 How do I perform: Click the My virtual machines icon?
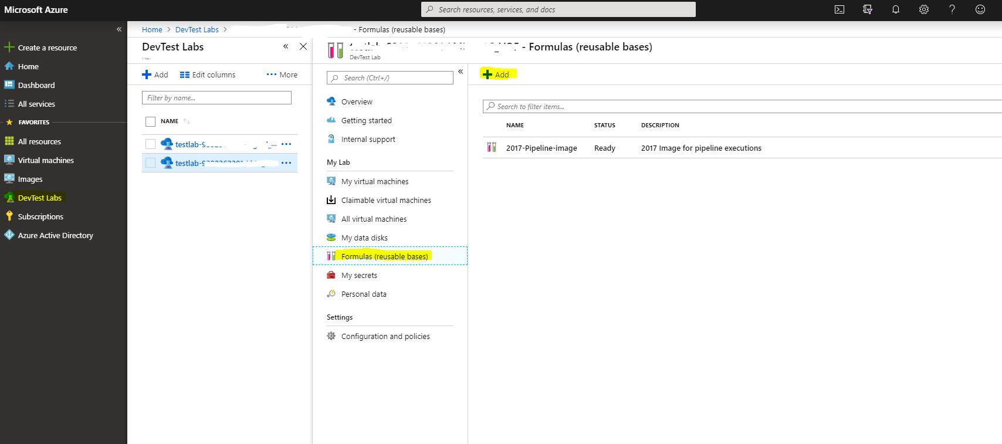click(x=331, y=181)
